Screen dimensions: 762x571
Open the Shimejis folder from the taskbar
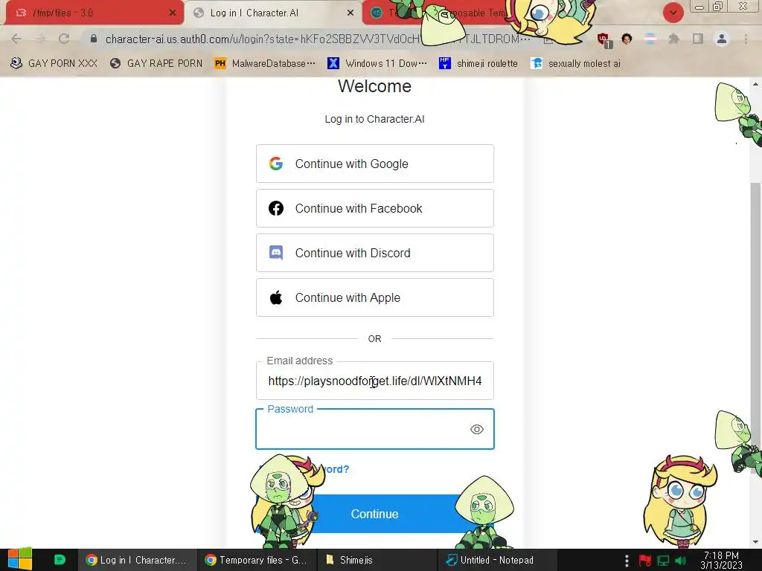point(377,560)
